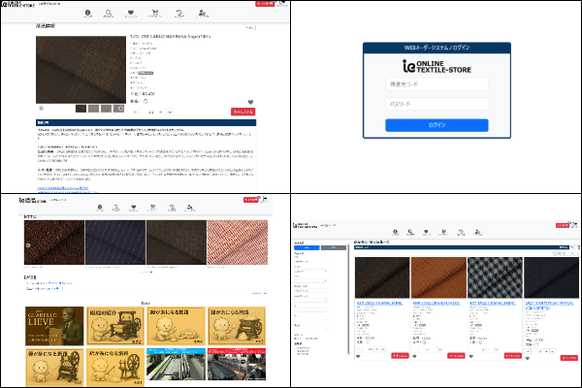
Task: Click the right arrow on the homepage fabric carousel
Action: pos(263,245)
